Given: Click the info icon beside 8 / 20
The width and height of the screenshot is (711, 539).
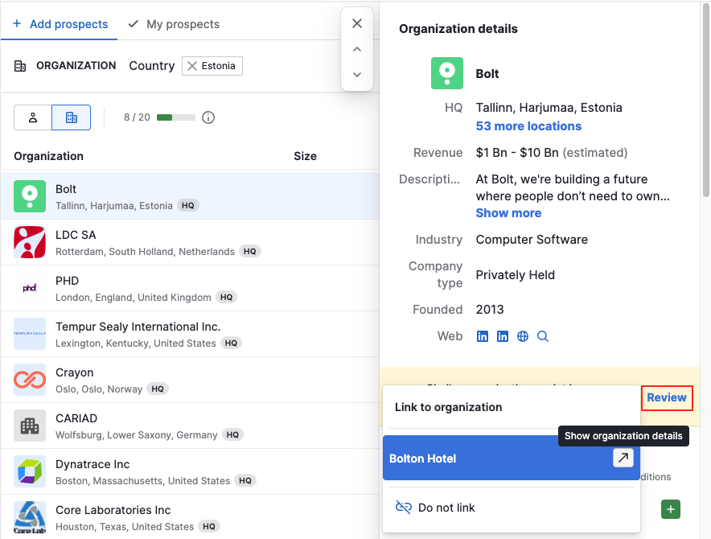Looking at the screenshot, I should tap(208, 117).
